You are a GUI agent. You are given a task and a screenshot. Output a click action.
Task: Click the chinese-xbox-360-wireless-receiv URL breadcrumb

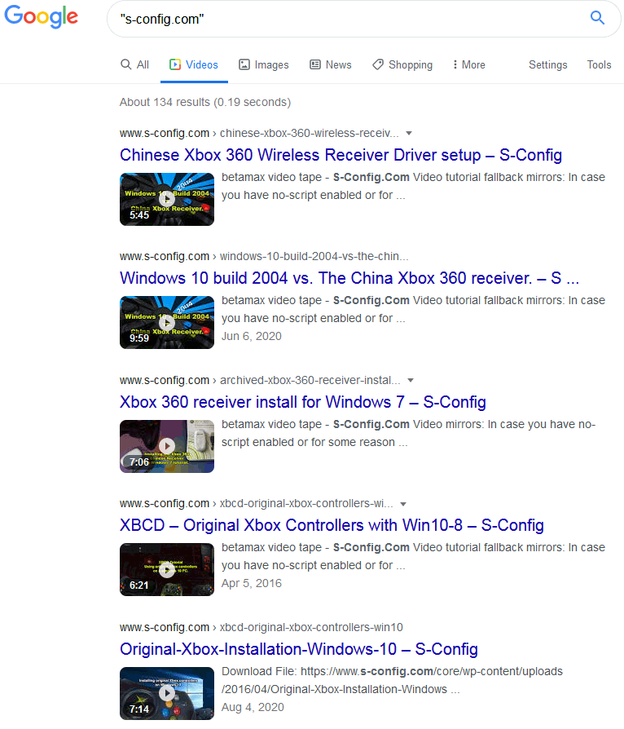[x=259, y=134]
